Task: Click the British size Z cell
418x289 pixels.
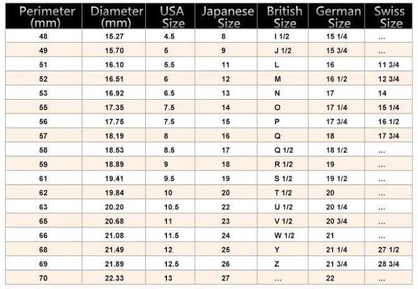Action: (x=277, y=263)
